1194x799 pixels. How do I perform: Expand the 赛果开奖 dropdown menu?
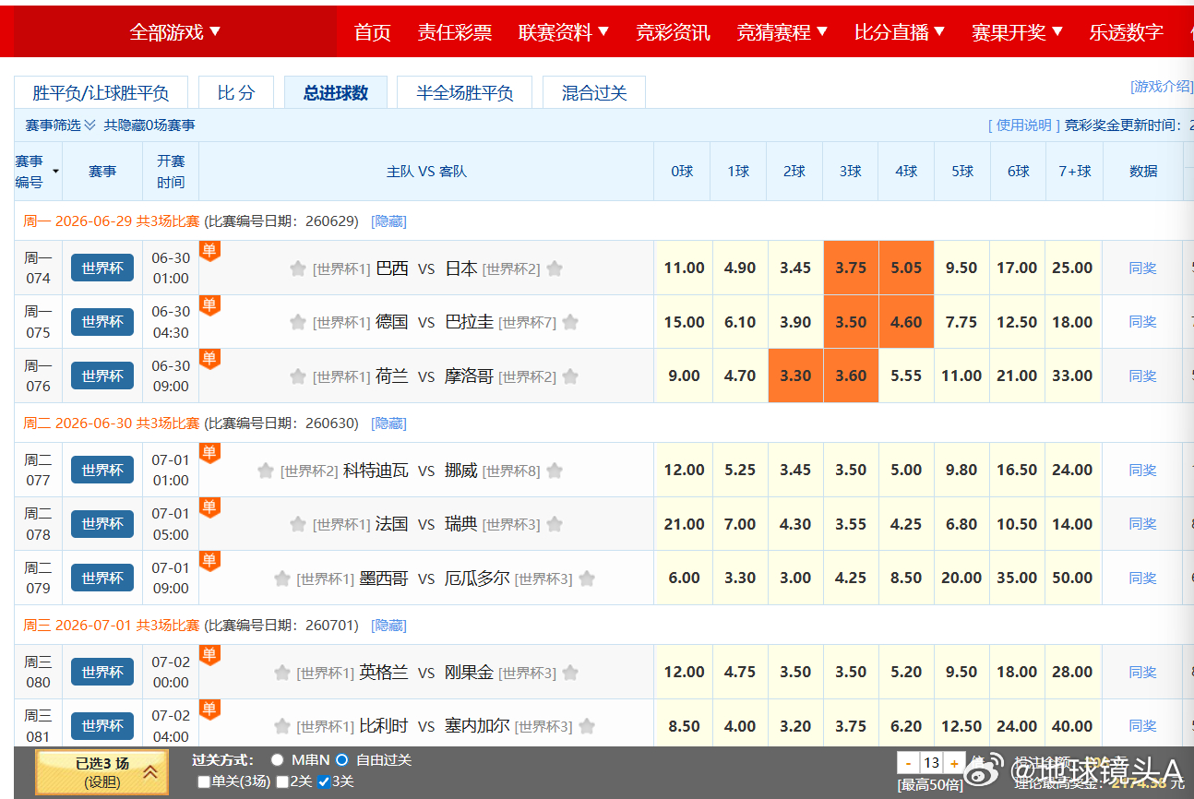point(1018,32)
